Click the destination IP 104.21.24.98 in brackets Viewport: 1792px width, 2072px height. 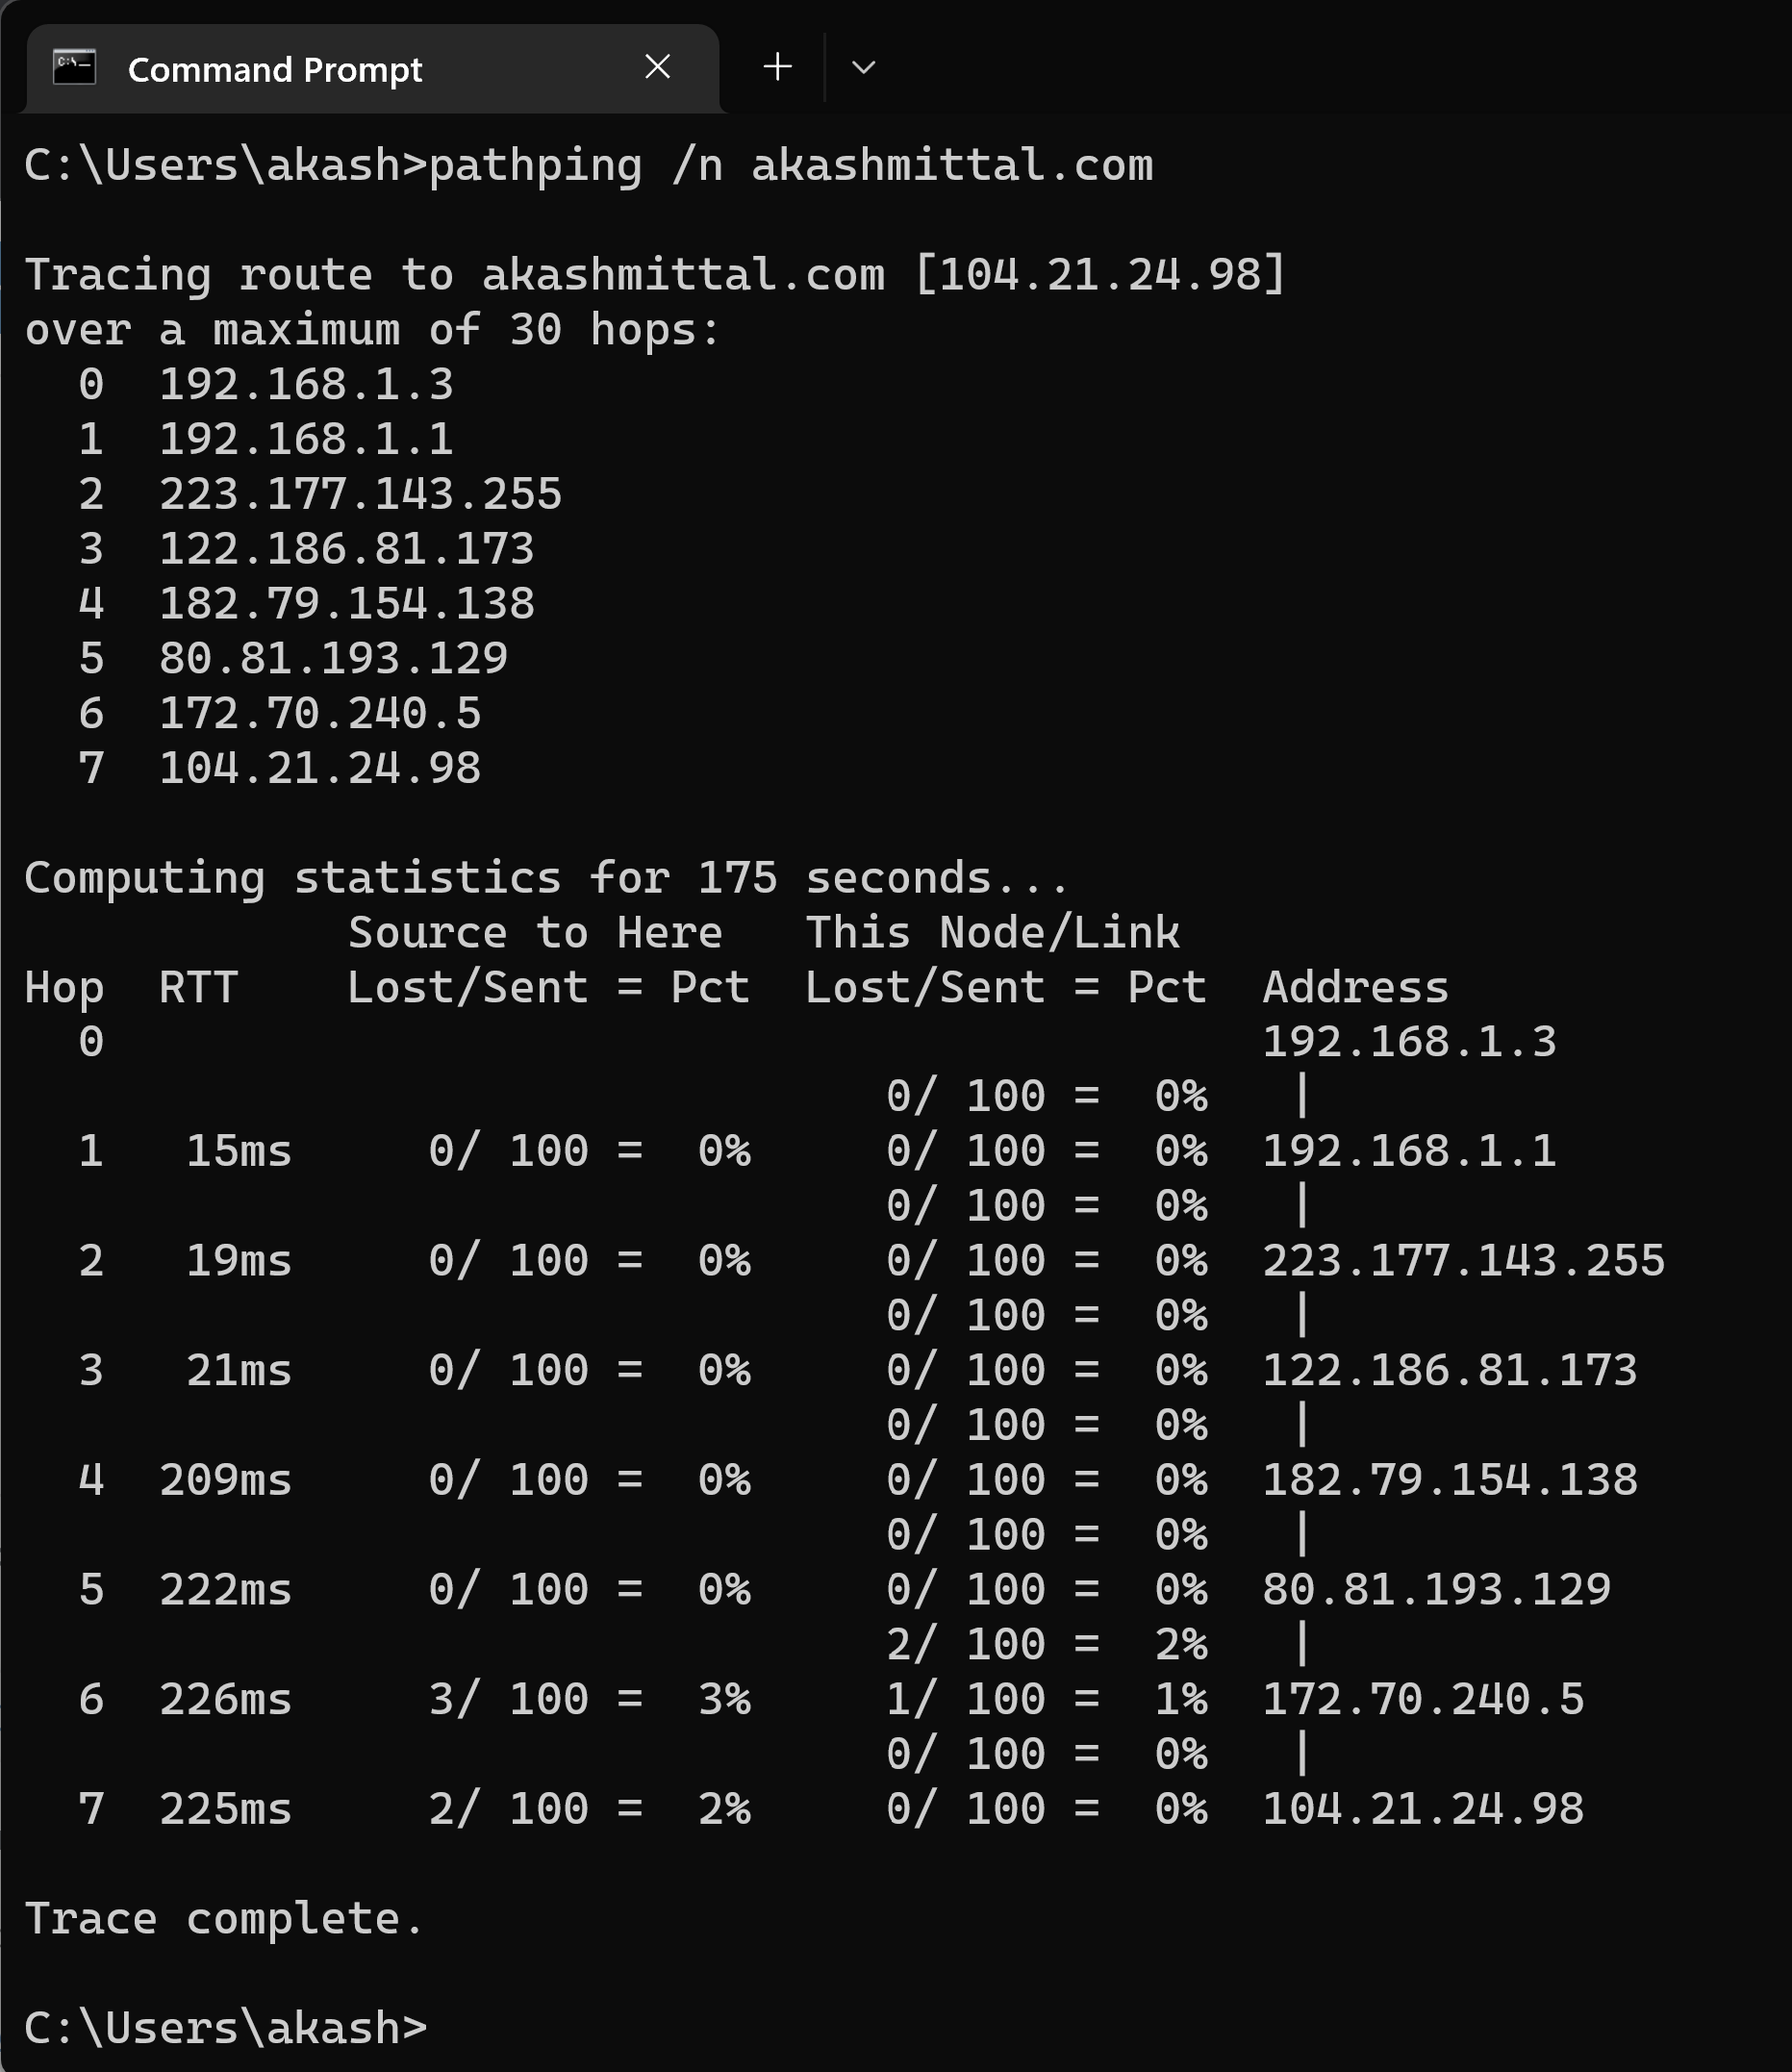(1100, 274)
